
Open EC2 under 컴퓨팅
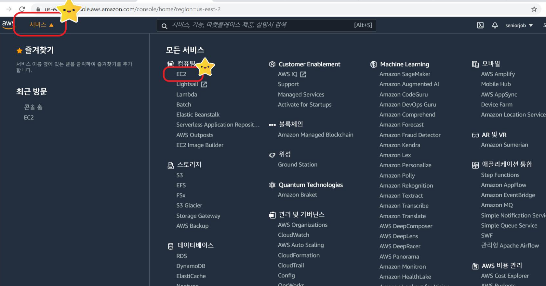pos(181,74)
